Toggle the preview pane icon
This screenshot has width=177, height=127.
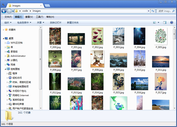pyautogui.click(x=165, y=22)
